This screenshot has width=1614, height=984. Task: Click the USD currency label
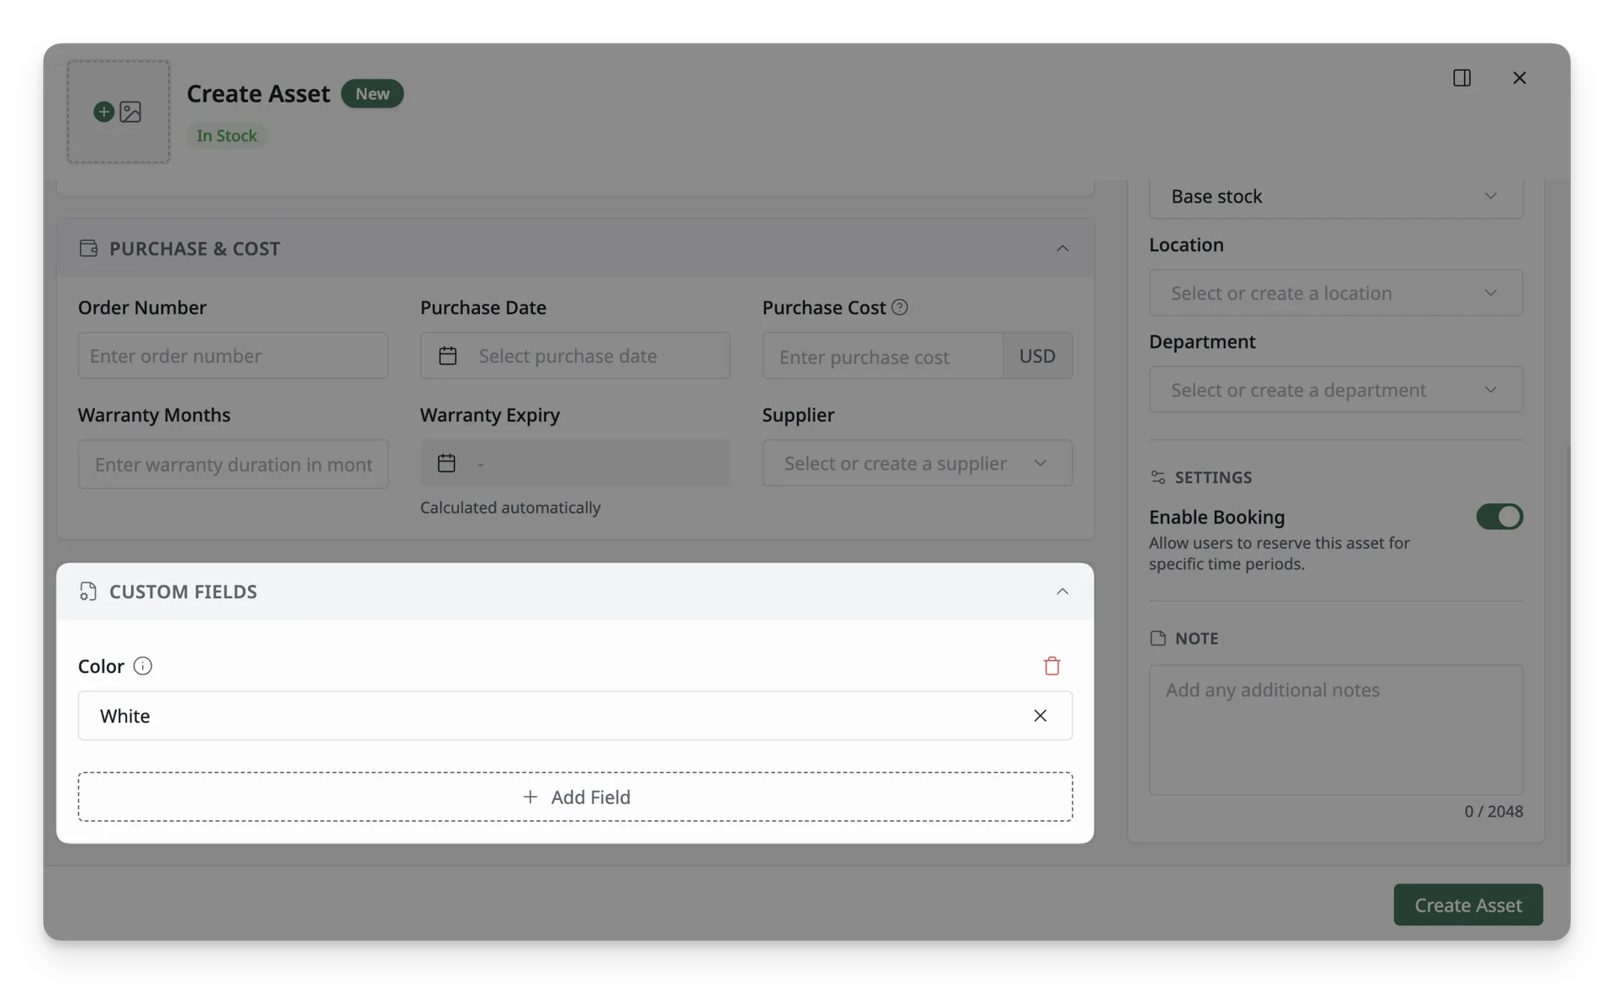[1037, 355]
